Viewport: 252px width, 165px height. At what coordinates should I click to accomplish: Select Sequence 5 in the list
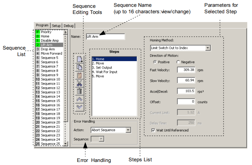(x=49, y=58)
